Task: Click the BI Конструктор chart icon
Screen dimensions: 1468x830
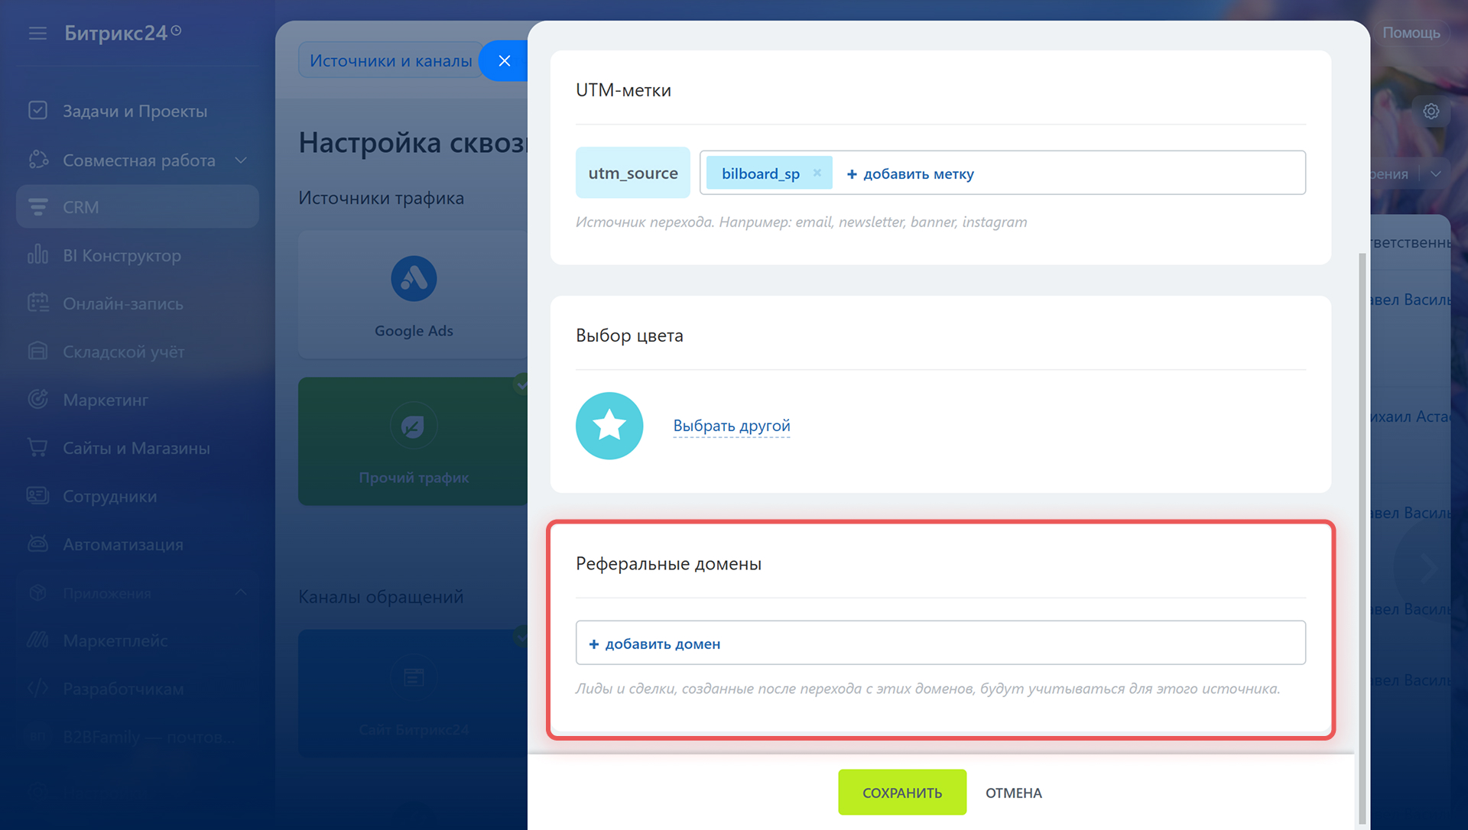Action: coord(37,255)
